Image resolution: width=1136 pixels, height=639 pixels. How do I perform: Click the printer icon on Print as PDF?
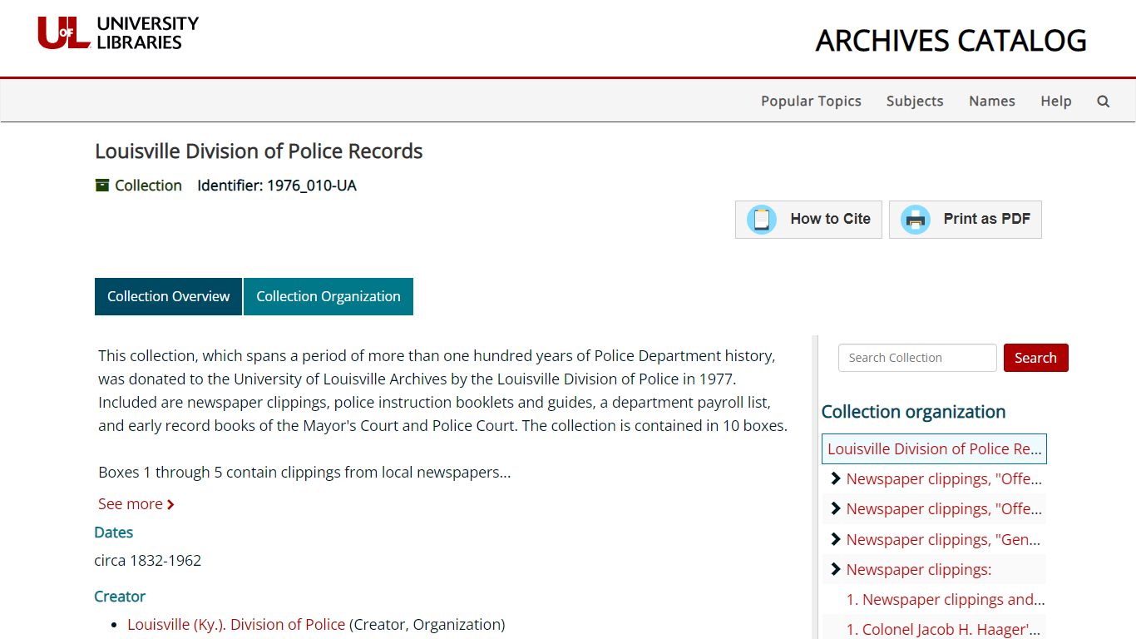tap(915, 220)
